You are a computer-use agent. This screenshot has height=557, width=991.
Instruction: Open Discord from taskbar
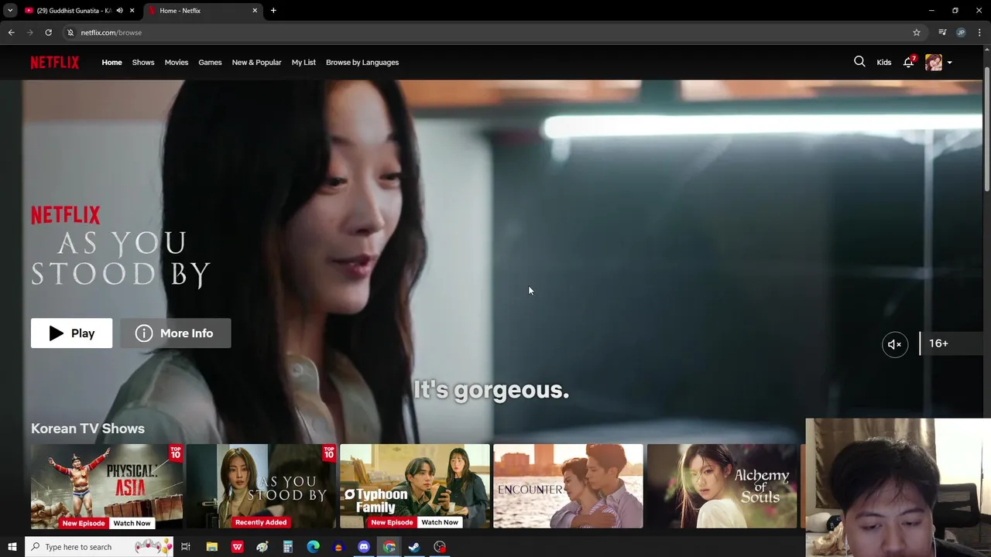(x=364, y=547)
